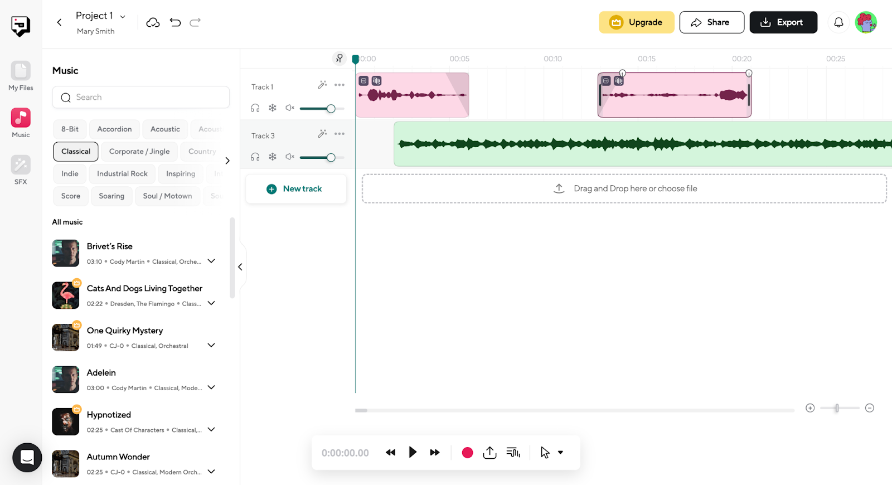892x485 pixels.
Task: Click the Export button
Action: (x=783, y=22)
